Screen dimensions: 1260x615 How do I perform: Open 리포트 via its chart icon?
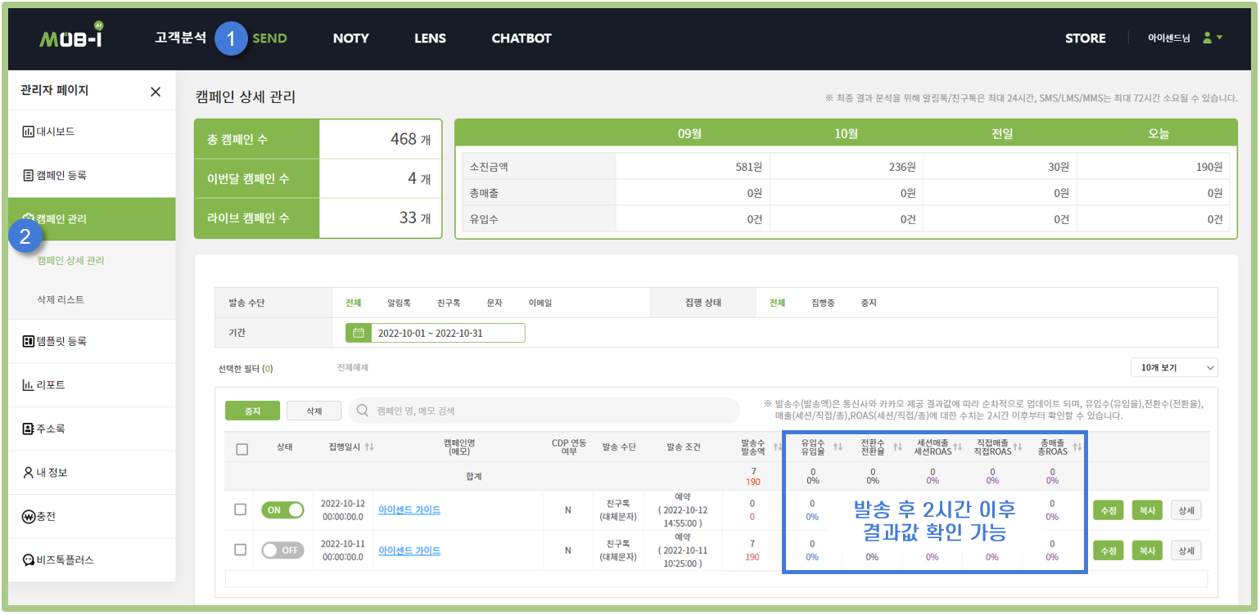[x=28, y=385]
